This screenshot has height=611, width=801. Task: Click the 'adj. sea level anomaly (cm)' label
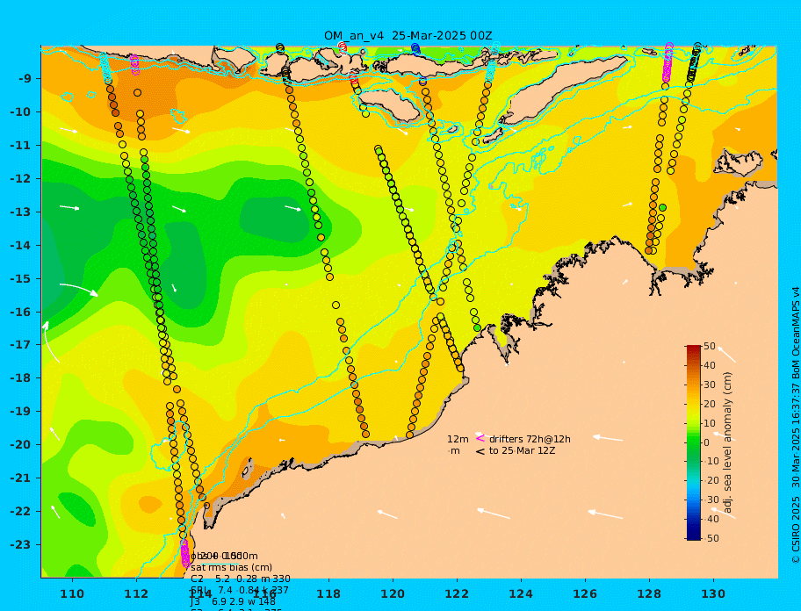[728, 442]
